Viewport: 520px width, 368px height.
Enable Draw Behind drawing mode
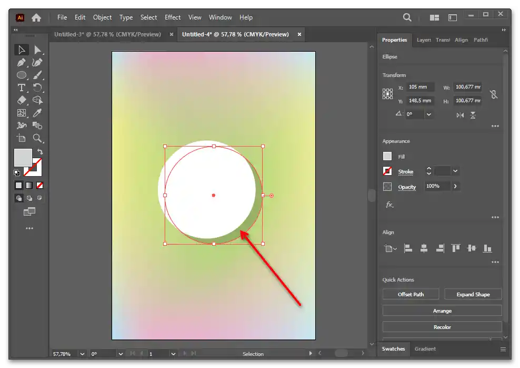click(x=29, y=198)
